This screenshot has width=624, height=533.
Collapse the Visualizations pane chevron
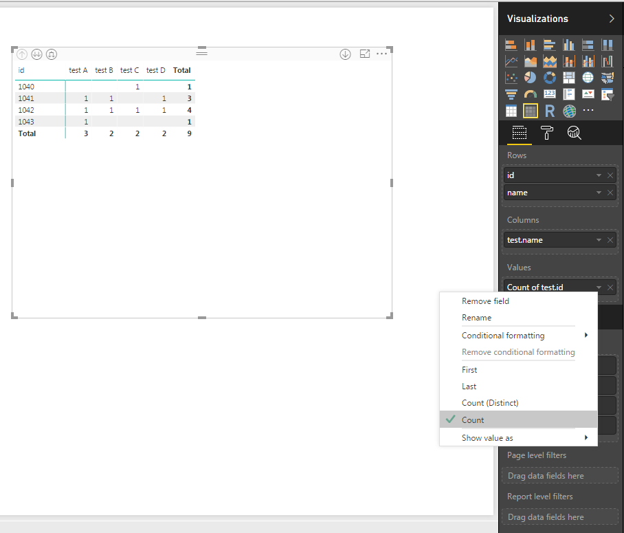(x=612, y=19)
